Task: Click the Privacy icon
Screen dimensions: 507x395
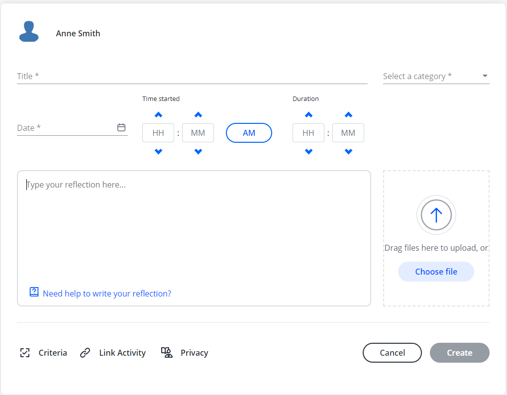Action: click(x=167, y=353)
